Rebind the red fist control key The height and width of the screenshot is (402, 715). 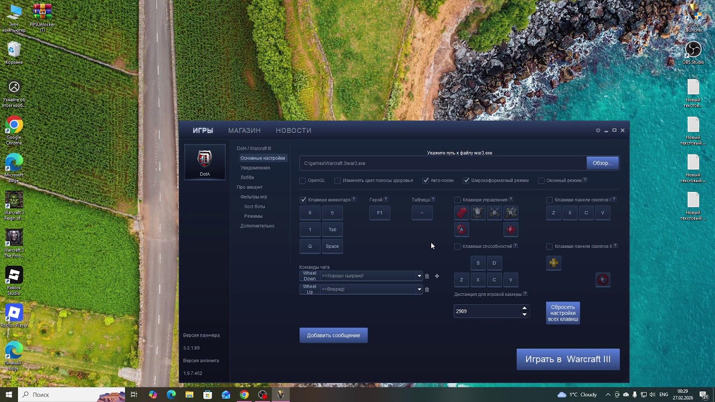pos(461,213)
